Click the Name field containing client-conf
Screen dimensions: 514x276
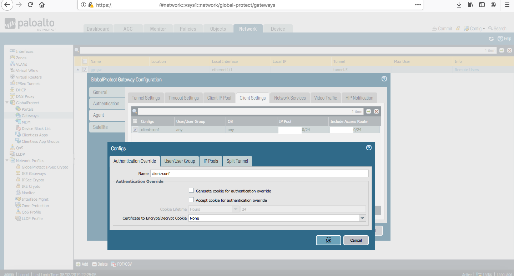click(x=259, y=173)
